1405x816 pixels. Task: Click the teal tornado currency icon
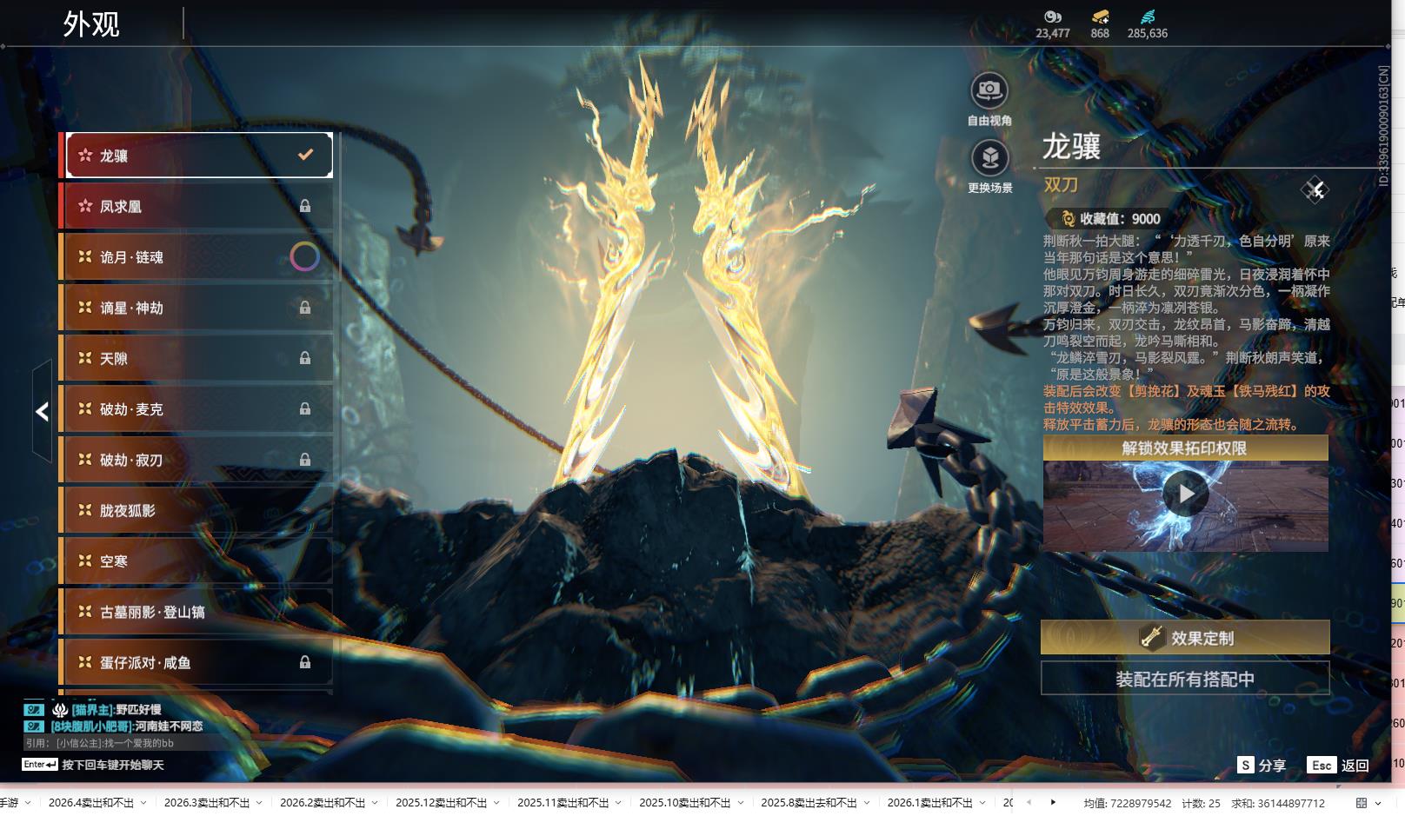click(1147, 17)
